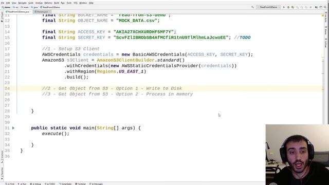Click the TODO comment on line 15
329x185 pixels.
242,38
